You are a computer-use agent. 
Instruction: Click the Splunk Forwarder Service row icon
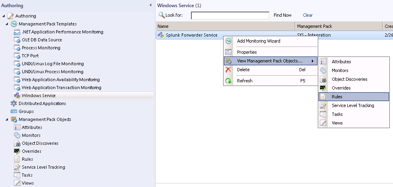click(x=161, y=35)
